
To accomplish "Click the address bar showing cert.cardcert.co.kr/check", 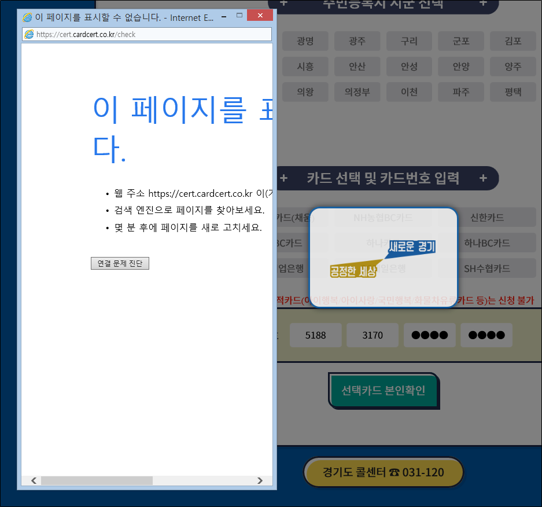I will (147, 34).
